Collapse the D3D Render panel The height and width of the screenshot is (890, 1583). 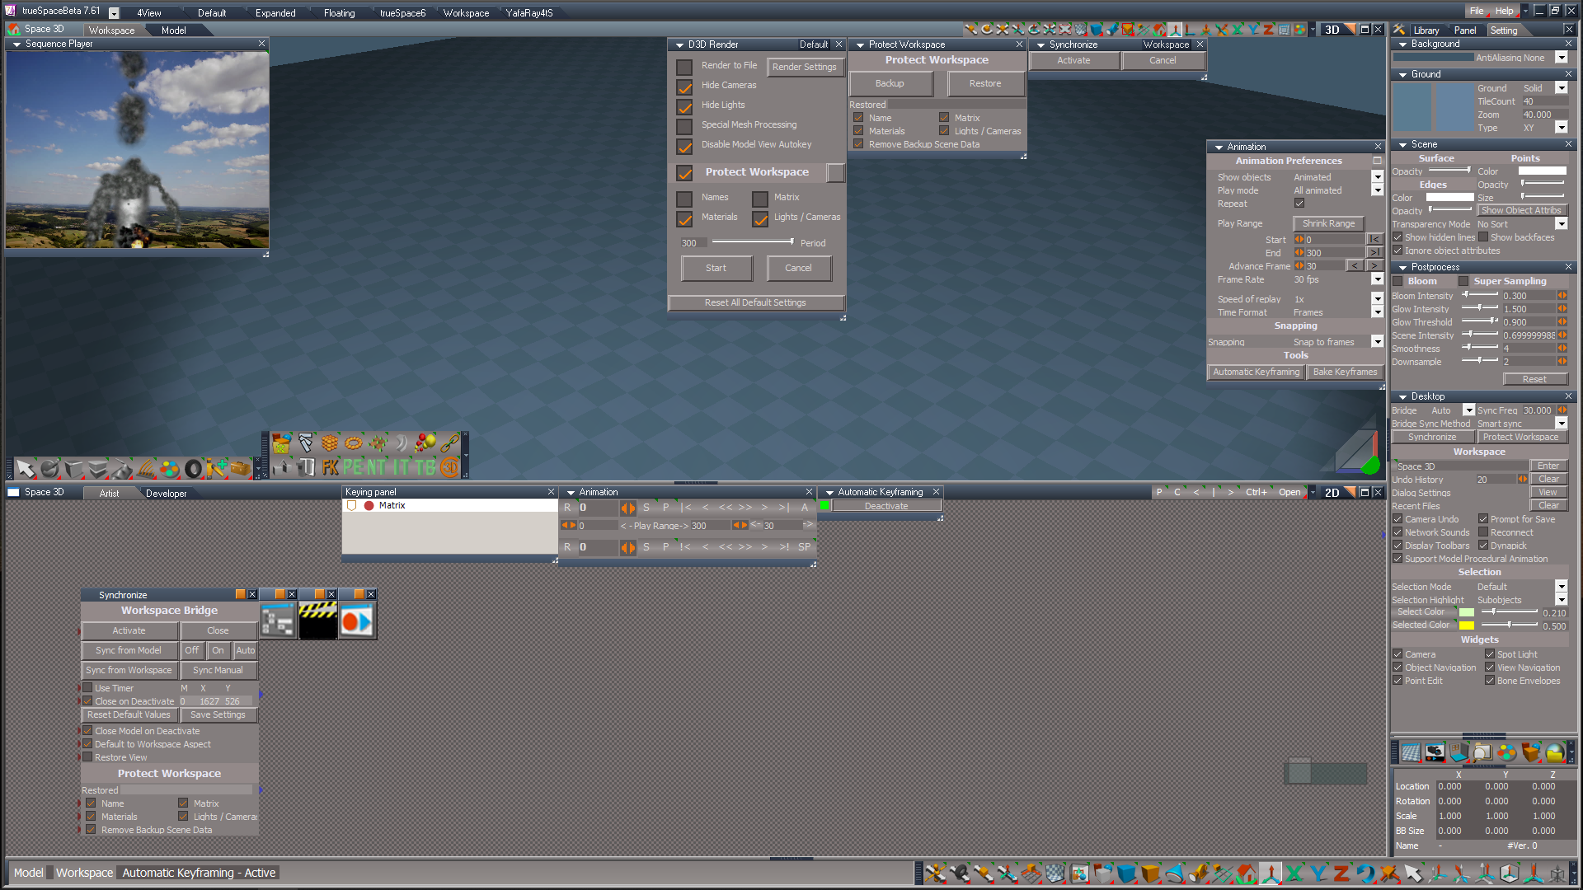tap(679, 45)
